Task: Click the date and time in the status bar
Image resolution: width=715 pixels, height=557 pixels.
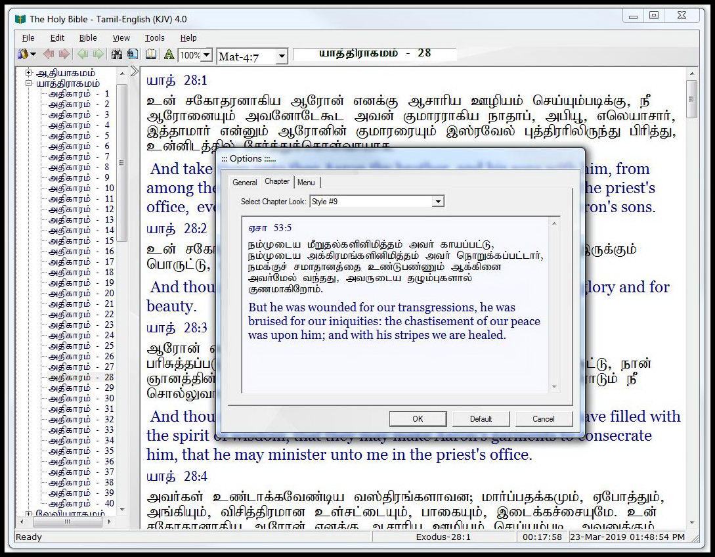Action: (628, 537)
